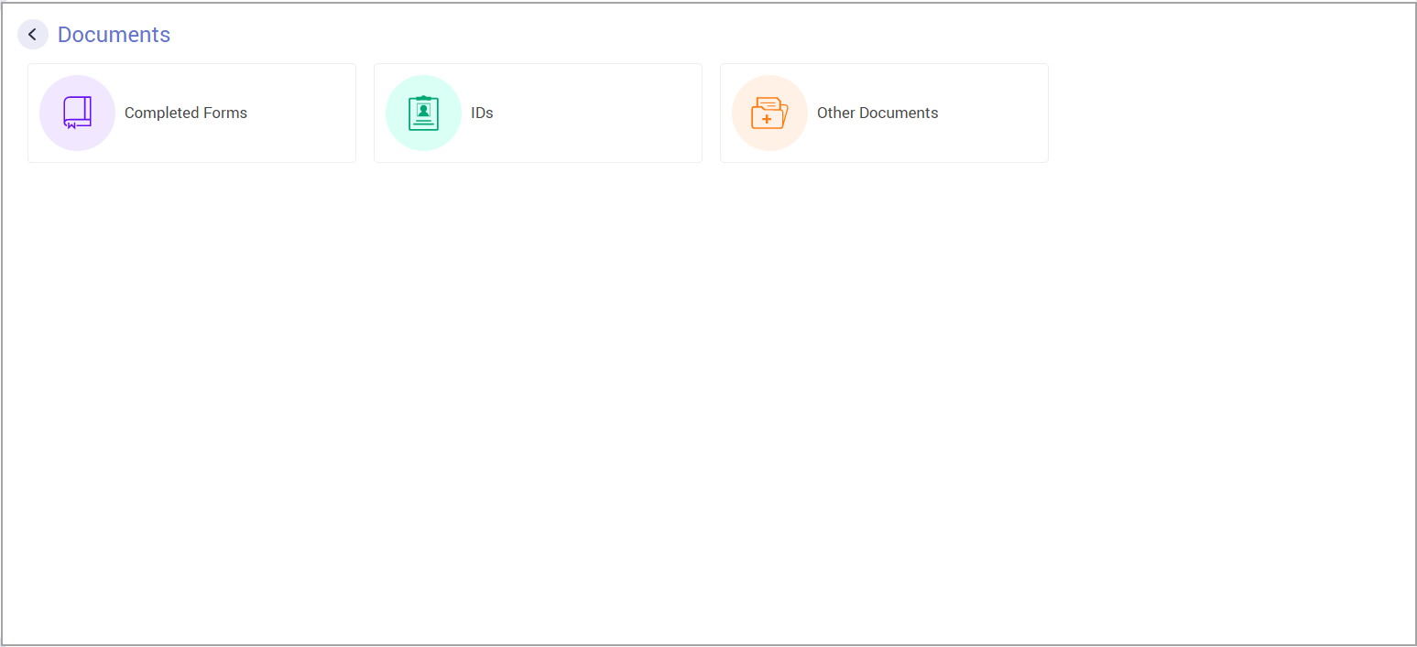The height and width of the screenshot is (647, 1417).
Task: Go back from the Documents page
Action: click(33, 35)
